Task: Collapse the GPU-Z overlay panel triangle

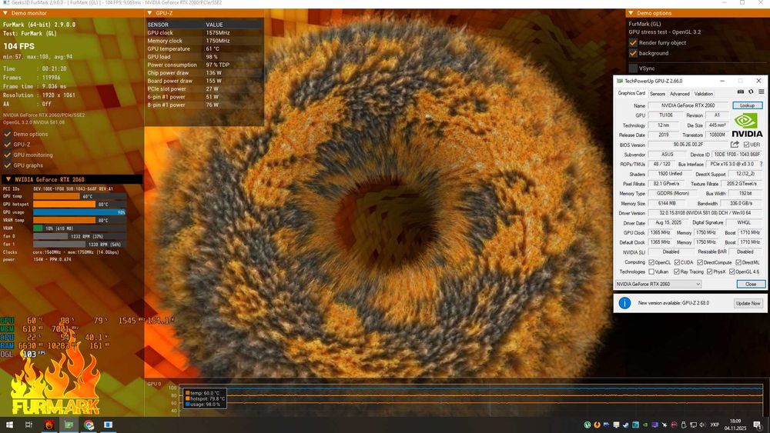Action: click(150, 13)
